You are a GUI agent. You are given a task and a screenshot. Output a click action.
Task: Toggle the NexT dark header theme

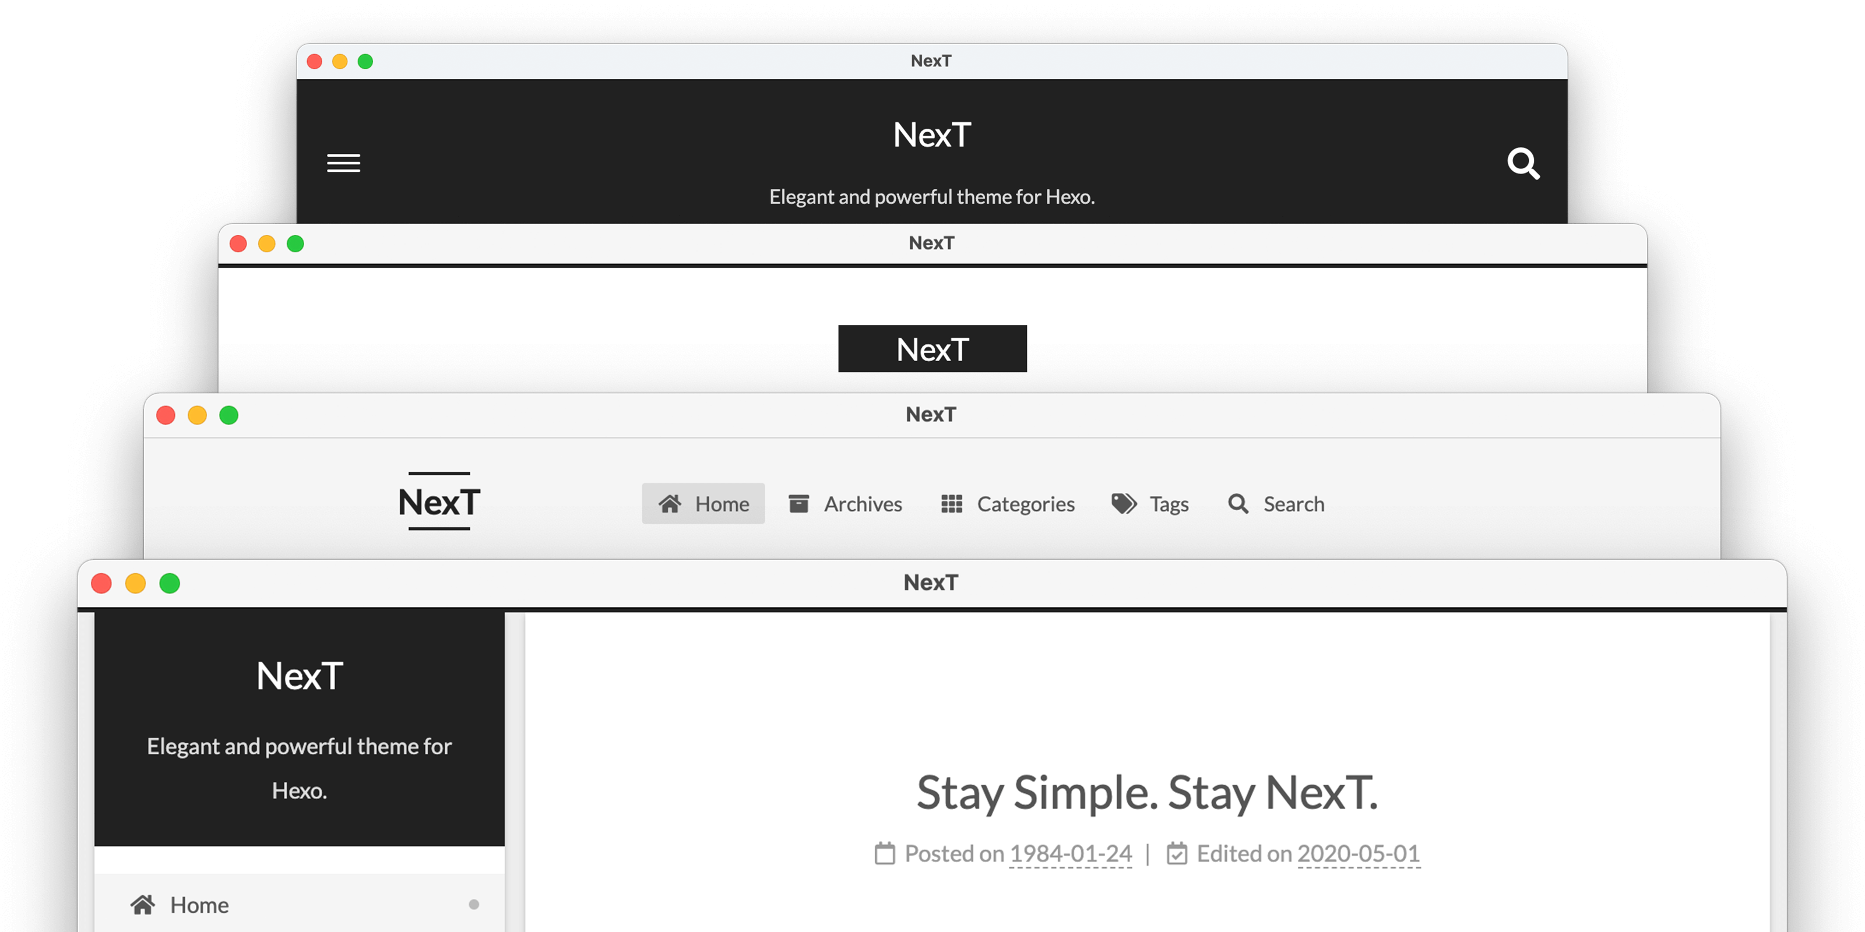343,162
